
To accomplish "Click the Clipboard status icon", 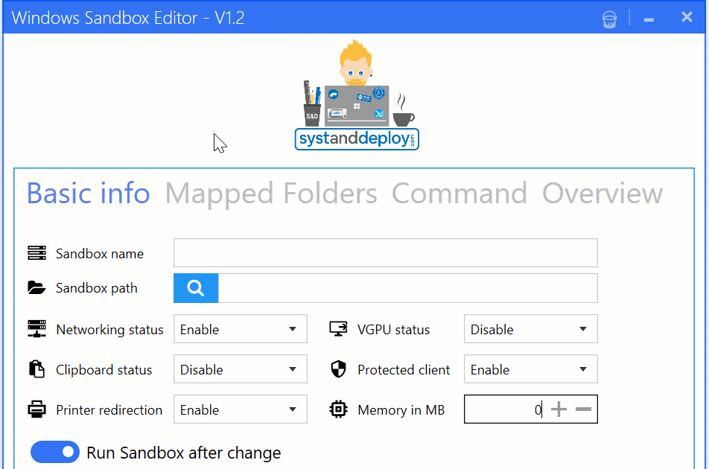I will [36, 369].
